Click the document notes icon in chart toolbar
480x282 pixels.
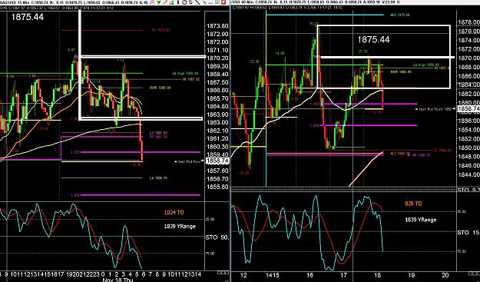click(x=190, y=2)
